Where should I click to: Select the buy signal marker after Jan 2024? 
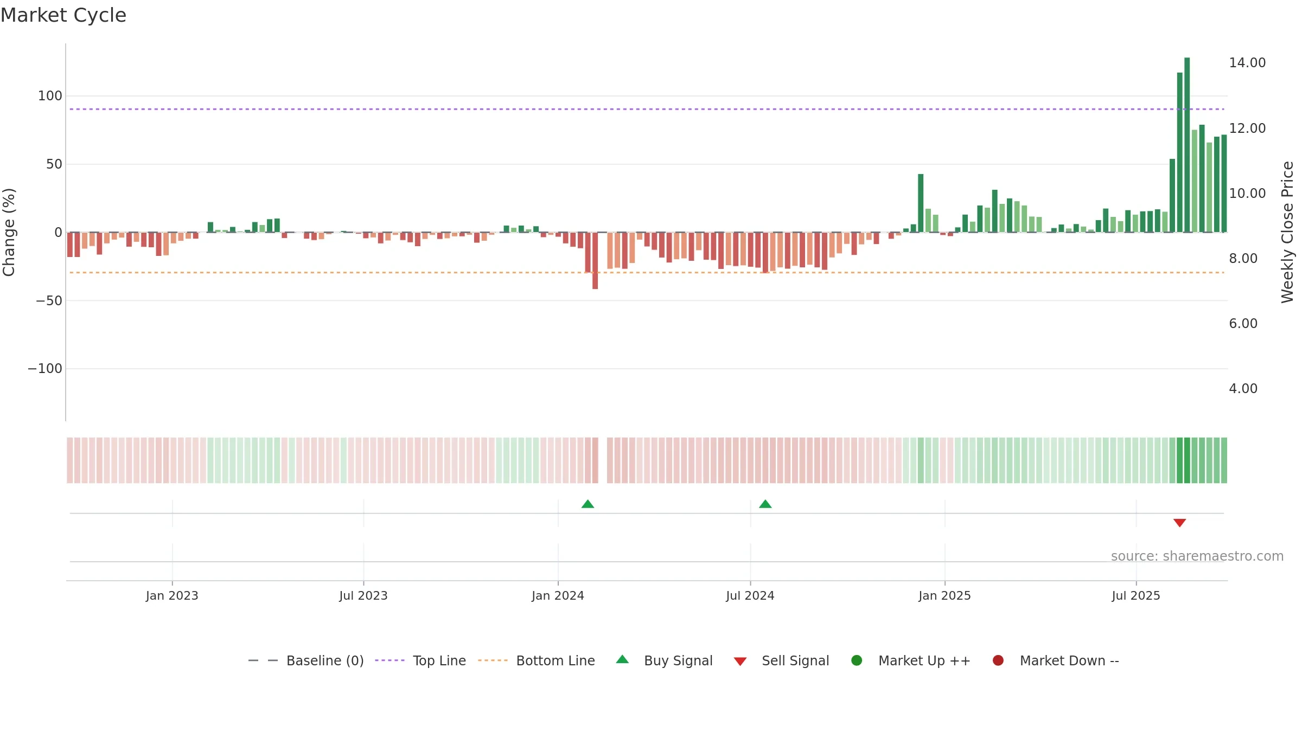pyautogui.click(x=588, y=504)
